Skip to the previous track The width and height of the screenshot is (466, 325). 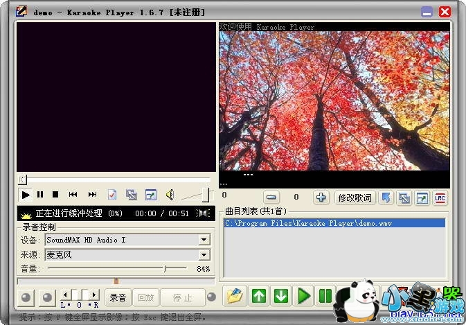(x=73, y=195)
